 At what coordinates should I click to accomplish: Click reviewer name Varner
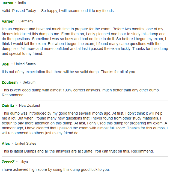tap(8, 21)
